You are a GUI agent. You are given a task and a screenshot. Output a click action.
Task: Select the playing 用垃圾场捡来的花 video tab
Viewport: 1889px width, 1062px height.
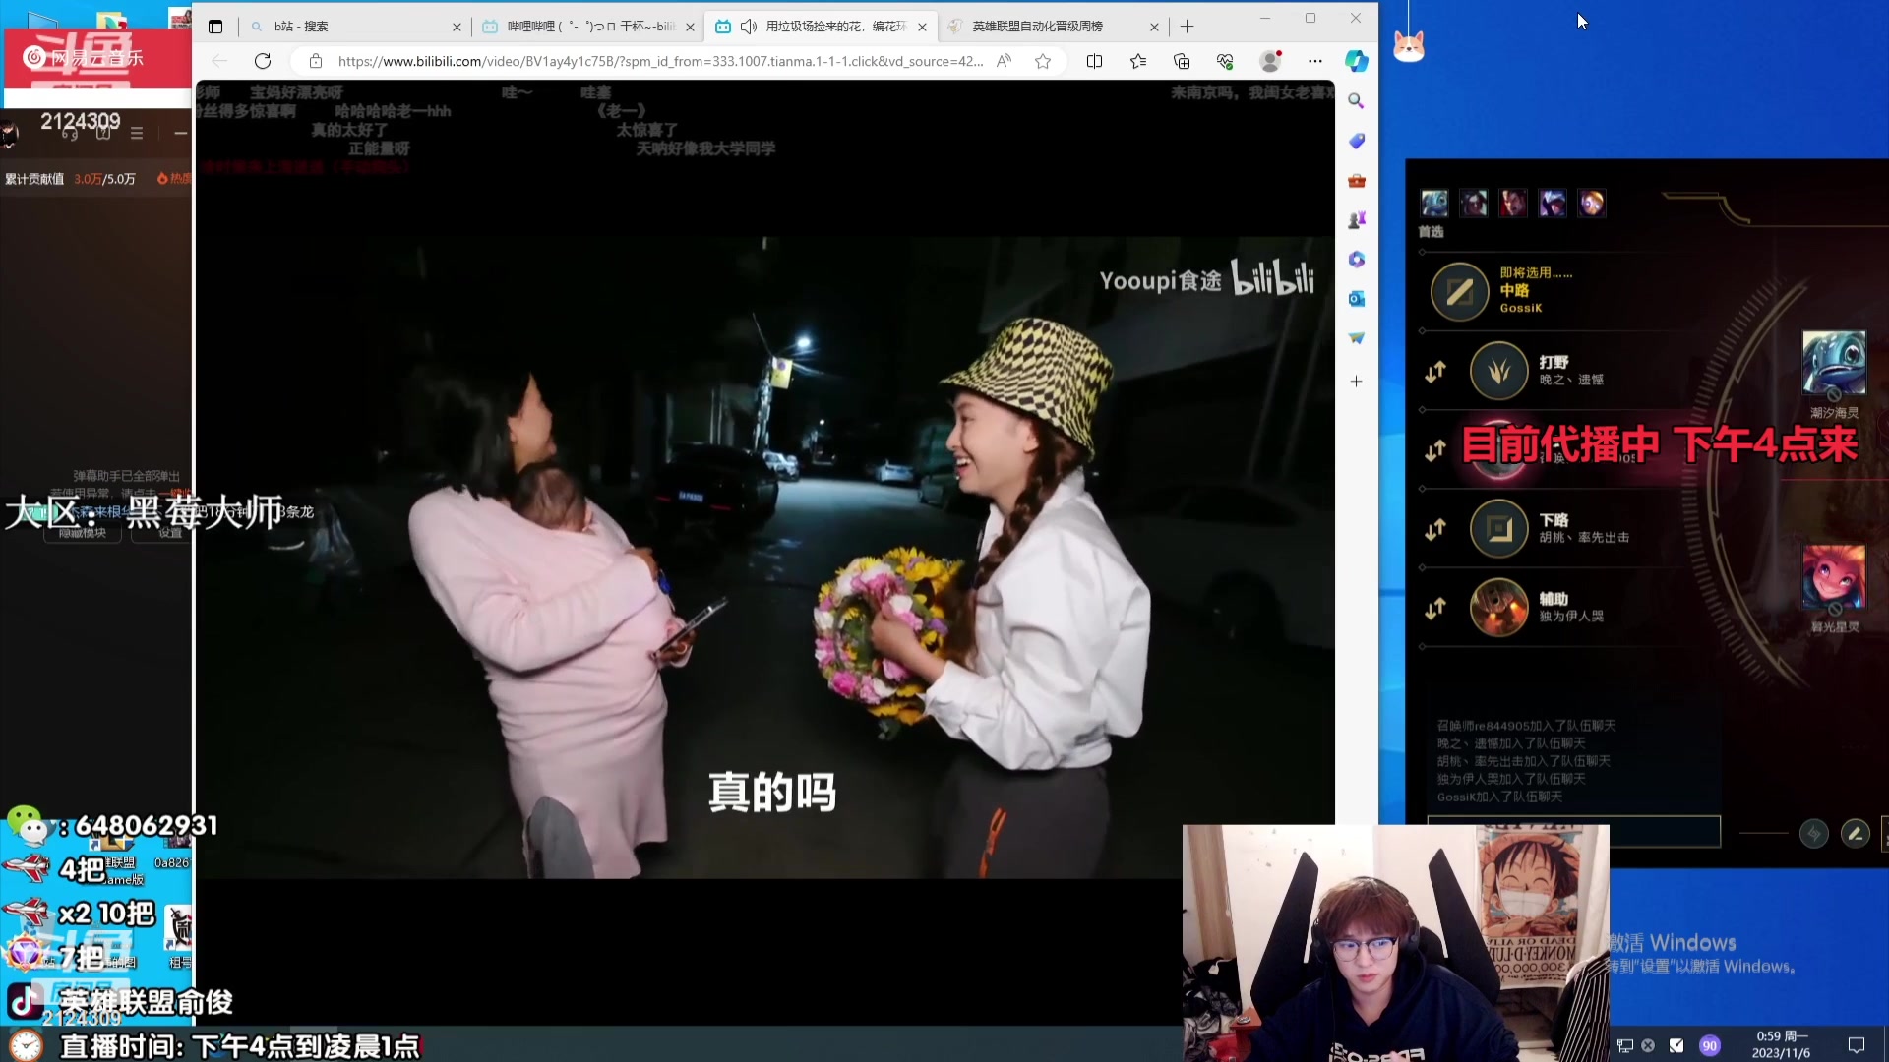pyautogui.click(x=821, y=27)
